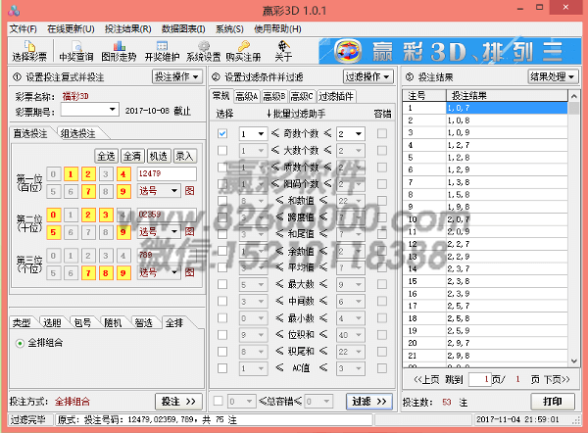Open the 十位 选号 dropdown
The width and height of the screenshot is (588, 433).
pyautogui.click(x=174, y=231)
